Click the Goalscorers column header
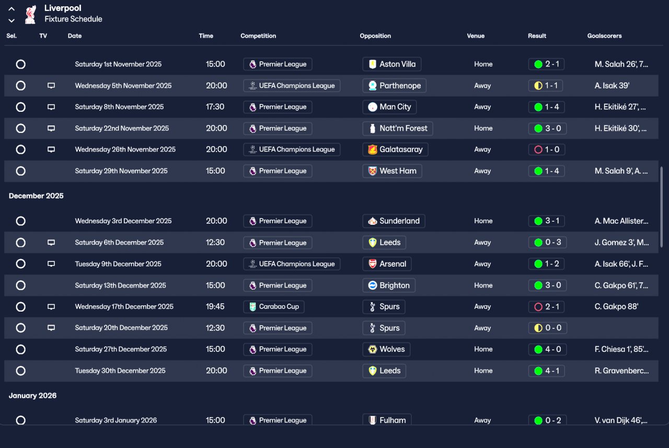The height and width of the screenshot is (448, 669). pyautogui.click(x=605, y=36)
